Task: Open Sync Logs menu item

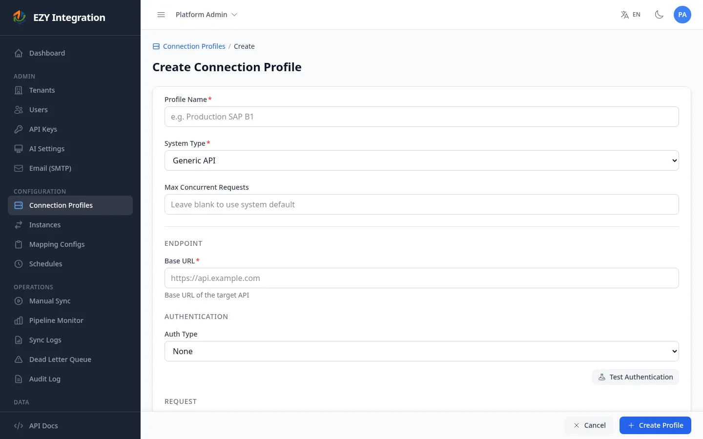Action: pos(70,340)
